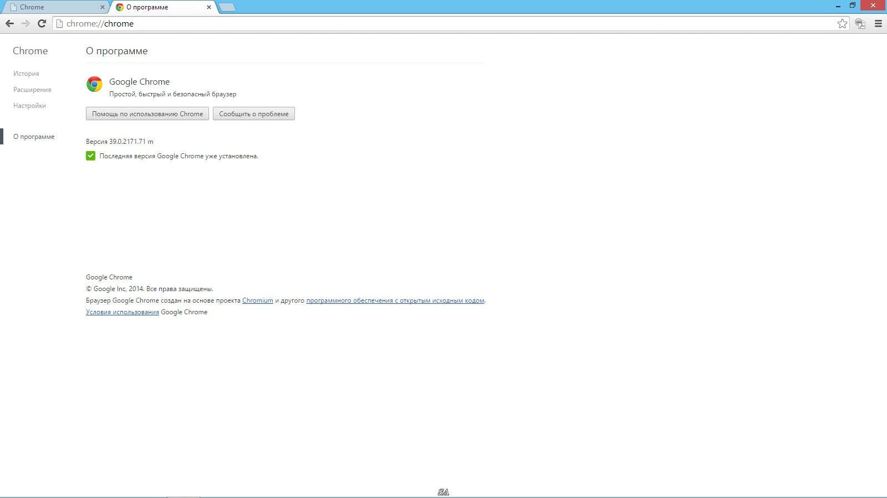The height and width of the screenshot is (498, 887).
Task: Click Последняя версия Google Chrome уже установлена text
Action: [x=179, y=156]
